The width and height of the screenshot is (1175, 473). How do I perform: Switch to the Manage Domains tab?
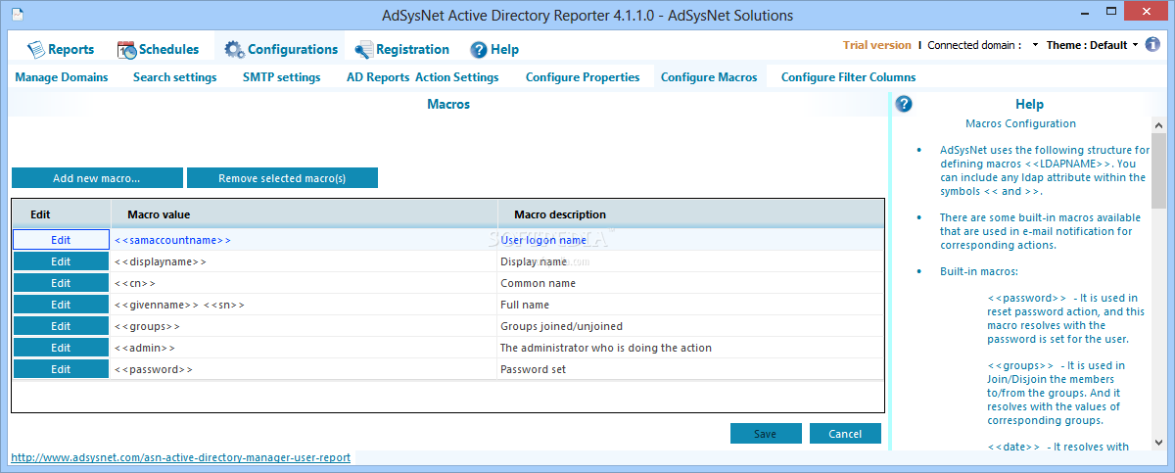pyautogui.click(x=62, y=76)
